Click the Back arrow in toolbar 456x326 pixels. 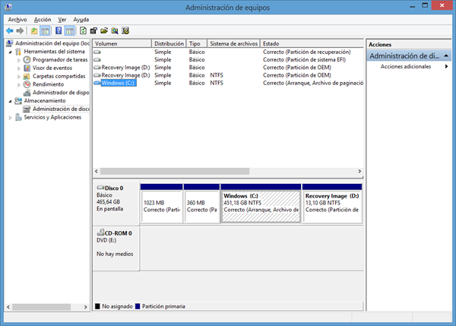(x=9, y=31)
